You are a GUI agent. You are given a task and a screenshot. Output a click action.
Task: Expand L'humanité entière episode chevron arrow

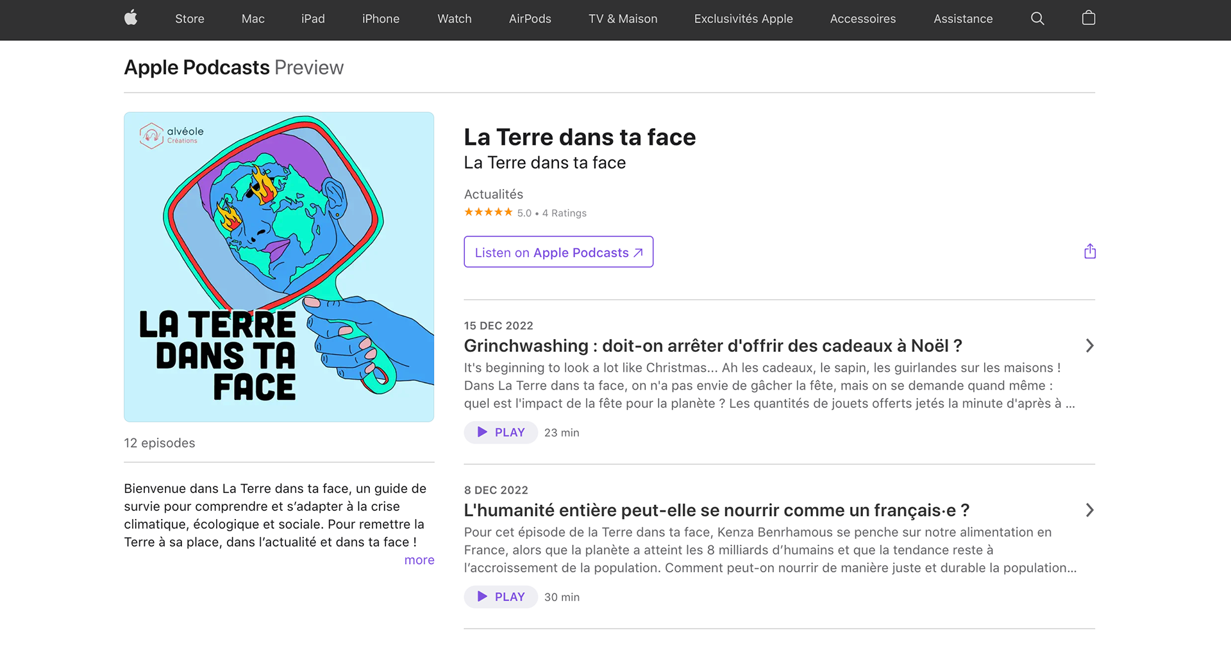tap(1089, 510)
